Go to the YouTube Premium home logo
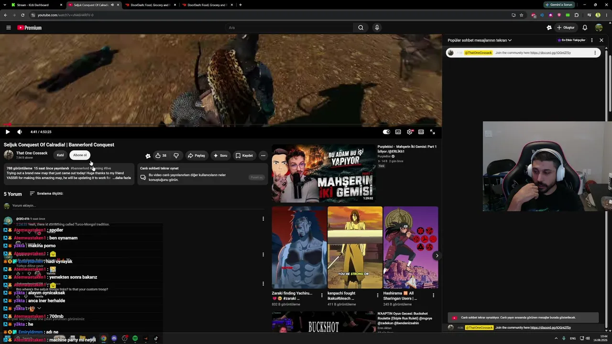The width and height of the screenshot is (612, 344). [x=30, y=28]
